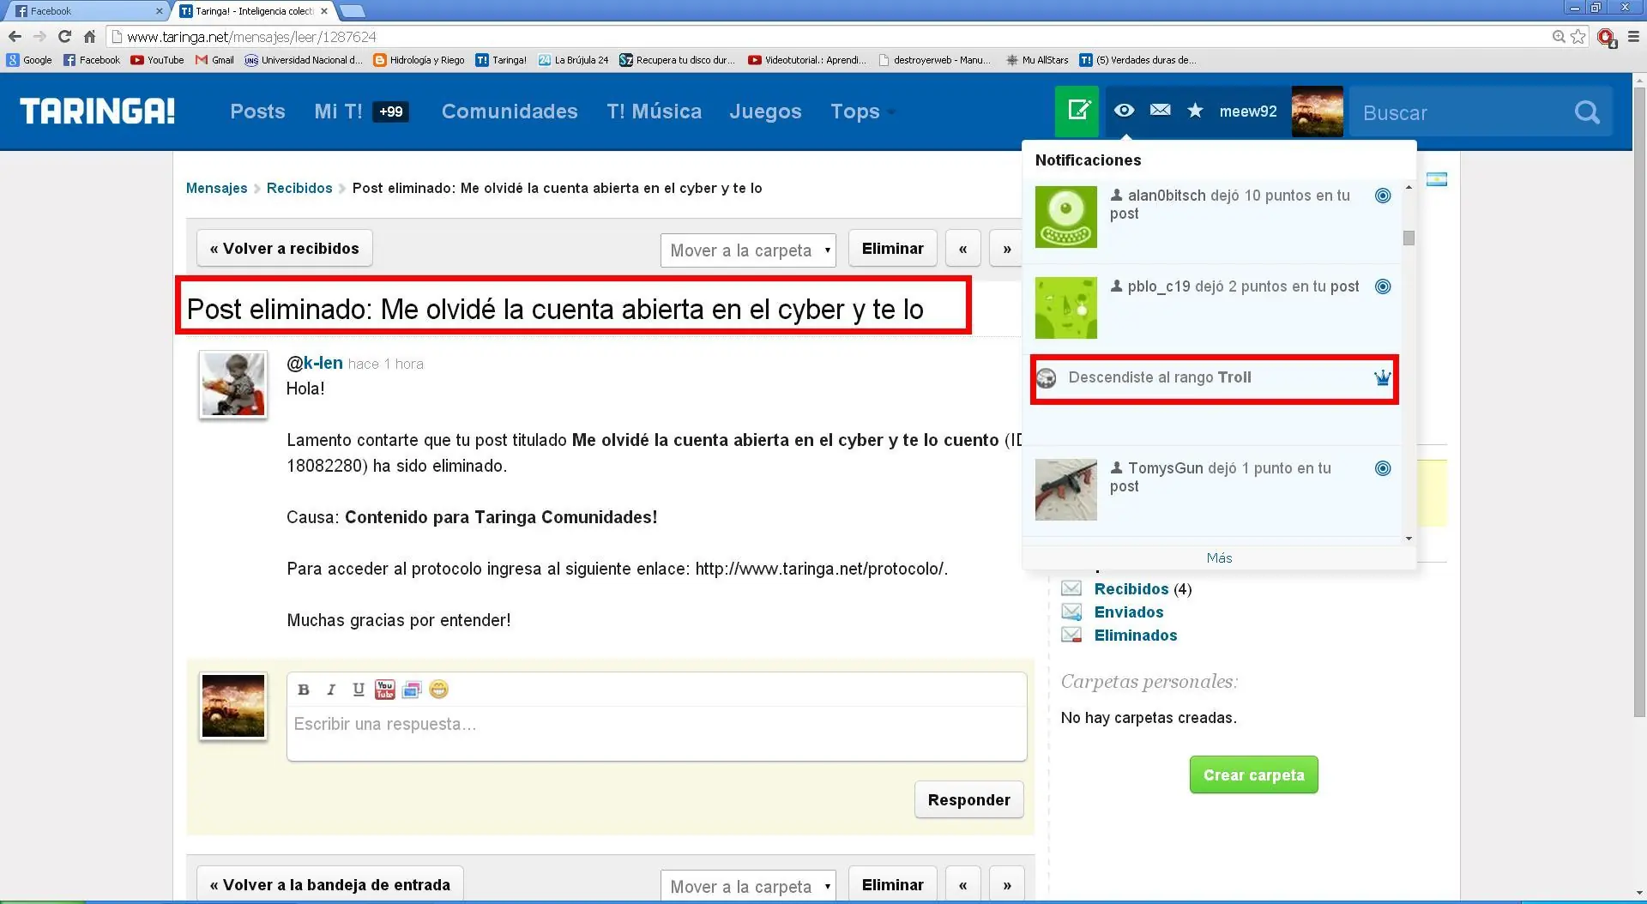Click top Eliminar button
This screenshot has width=1647, height=904.
(892, 248)
